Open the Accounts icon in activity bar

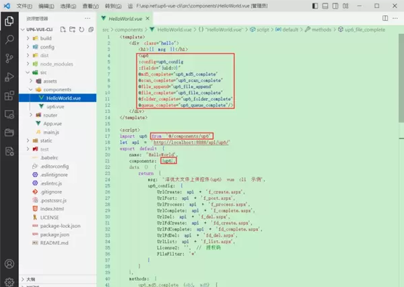coord(9,263)
